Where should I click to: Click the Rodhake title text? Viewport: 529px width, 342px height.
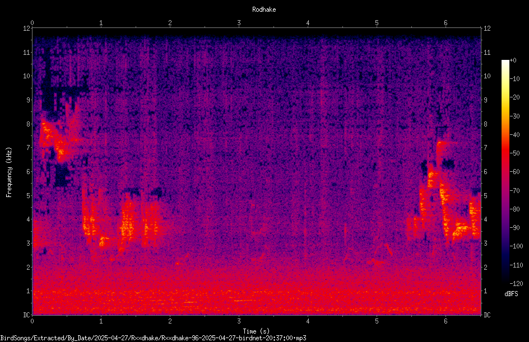tap(264, 10)
